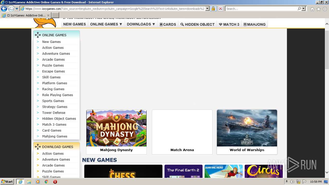Open Tower Defense link
The width and height of the screenshot is (329, 185).
54,113
